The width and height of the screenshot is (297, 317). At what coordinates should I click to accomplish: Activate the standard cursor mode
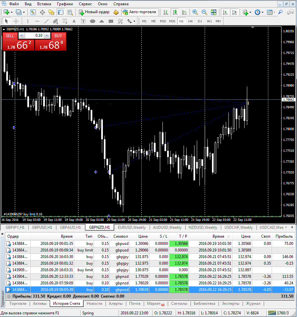[7, 21]
